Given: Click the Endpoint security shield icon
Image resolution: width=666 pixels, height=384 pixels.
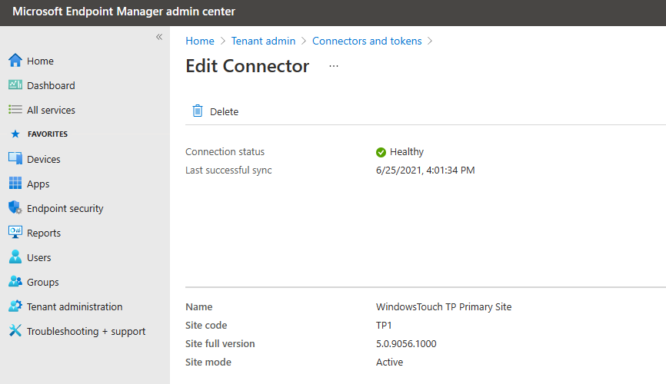Looking at the screenshot, I should 15,207.
